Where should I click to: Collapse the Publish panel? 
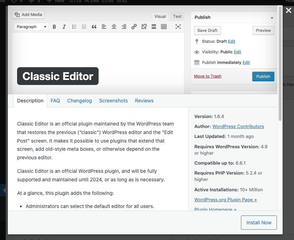tap(272, 17)
